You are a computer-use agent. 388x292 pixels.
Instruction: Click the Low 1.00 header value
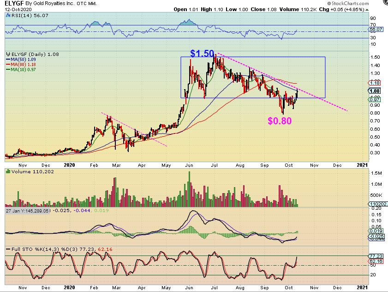click(x=237, y=9)
